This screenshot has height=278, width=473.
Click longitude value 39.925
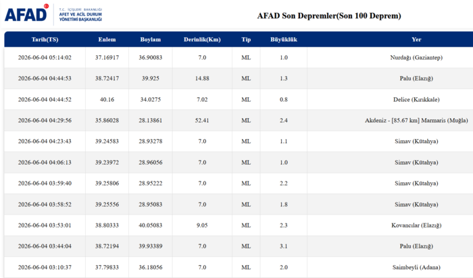151,78
